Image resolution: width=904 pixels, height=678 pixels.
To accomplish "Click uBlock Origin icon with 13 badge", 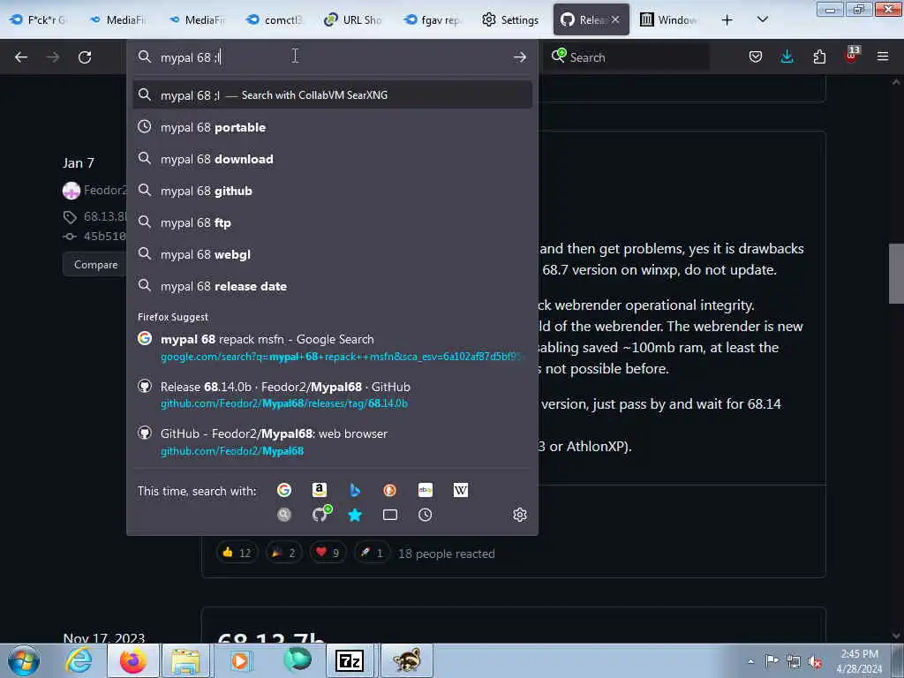I will tap(852, 55).
